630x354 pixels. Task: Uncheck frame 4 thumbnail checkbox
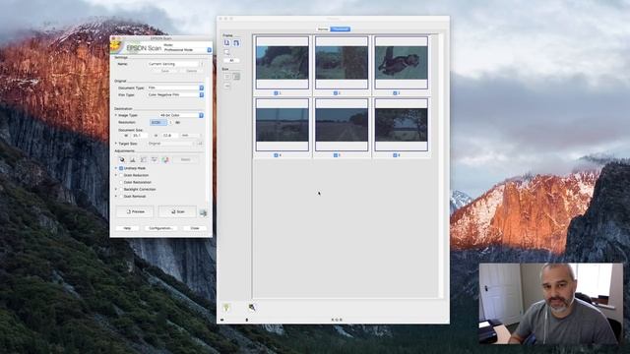tap(276, 155)
